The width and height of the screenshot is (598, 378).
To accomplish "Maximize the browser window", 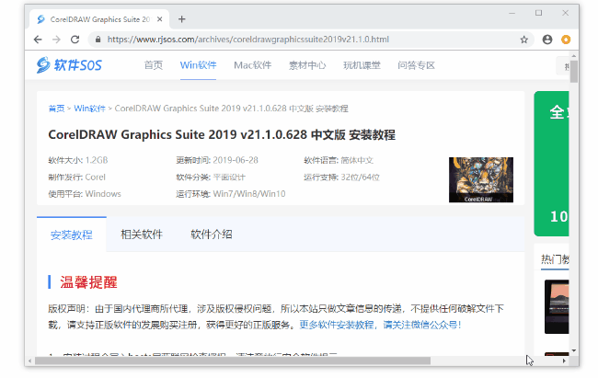I will click(x=538, y=13).
